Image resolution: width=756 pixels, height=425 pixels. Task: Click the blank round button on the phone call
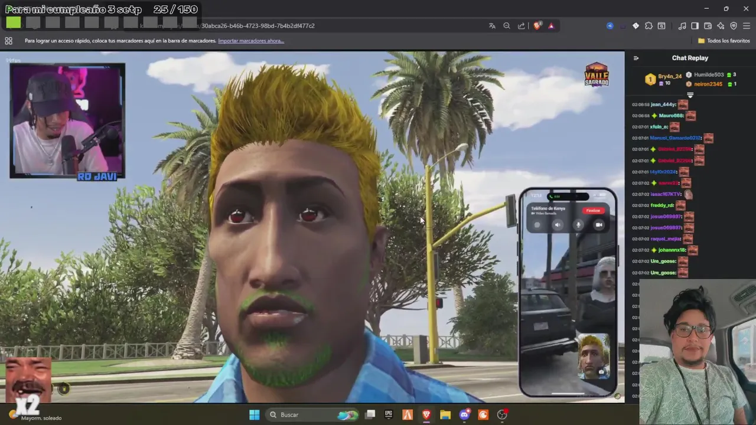[537, 225]
